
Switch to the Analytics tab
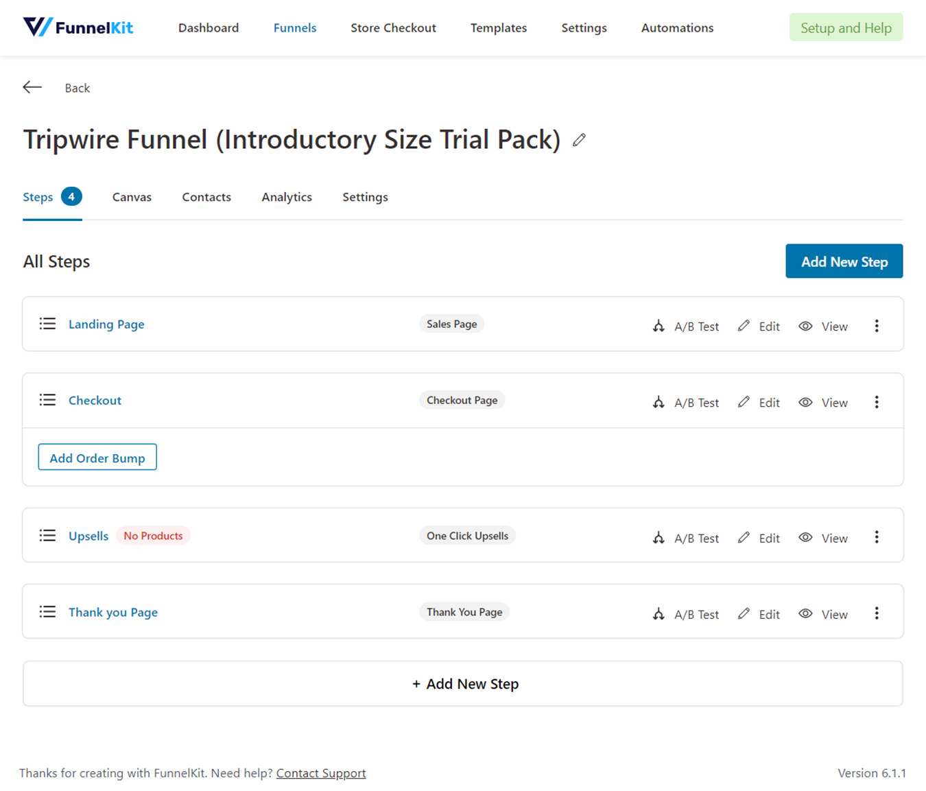tap(287, 197)
